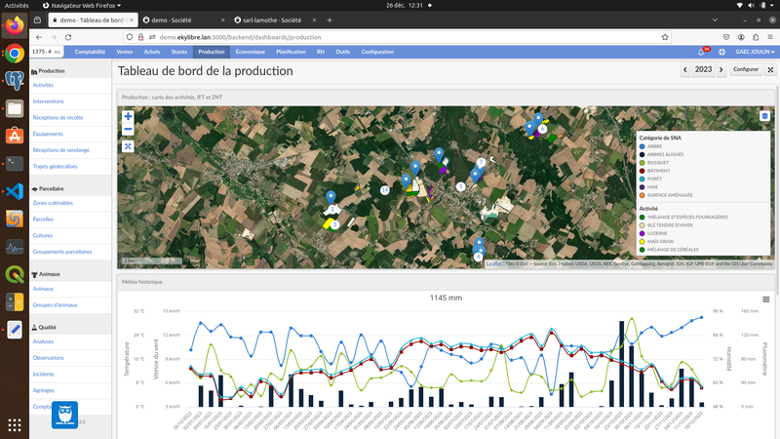Open the map layers control
Viewport: 780px width, 439px height.
[764, 116]
